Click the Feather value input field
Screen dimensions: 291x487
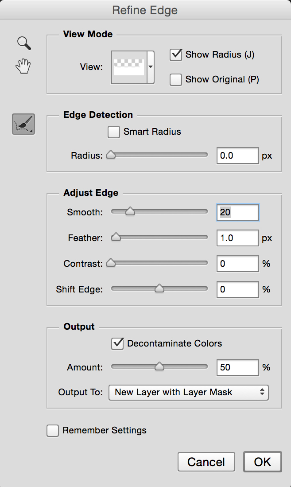[237, 238]
